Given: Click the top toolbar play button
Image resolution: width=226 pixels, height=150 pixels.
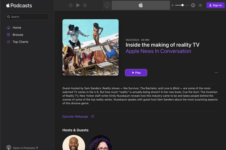Looking at the screenshot, I should coord(78,5).
